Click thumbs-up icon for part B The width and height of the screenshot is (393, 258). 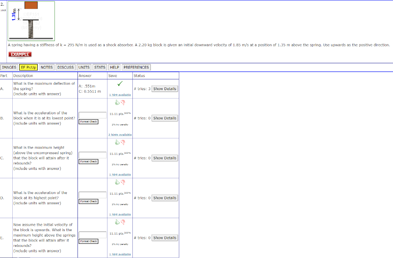click(117, 102)
